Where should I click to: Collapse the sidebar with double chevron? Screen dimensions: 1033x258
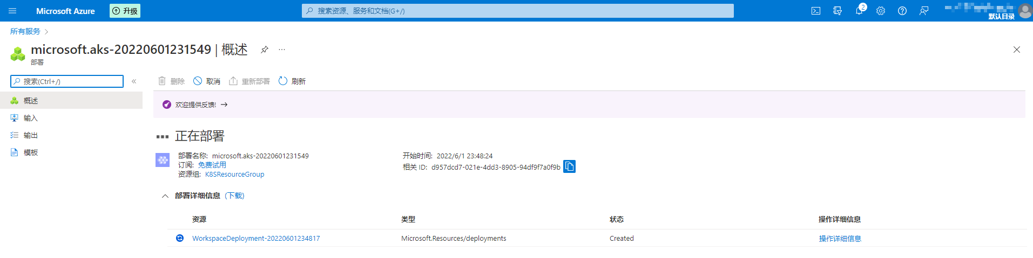(x=134, y=81)
